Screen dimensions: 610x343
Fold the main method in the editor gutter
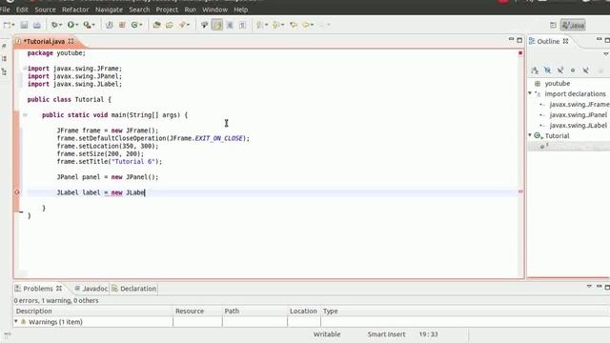25,114
